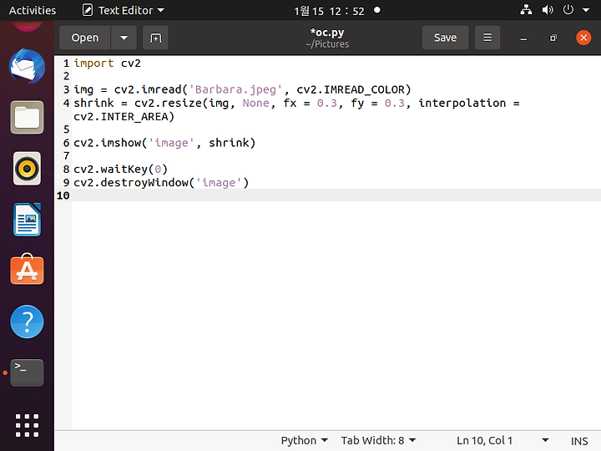This screenshot has width=601, height=451.
Task: Open the Rhythmbox music player from the dock
Action: 27,169
